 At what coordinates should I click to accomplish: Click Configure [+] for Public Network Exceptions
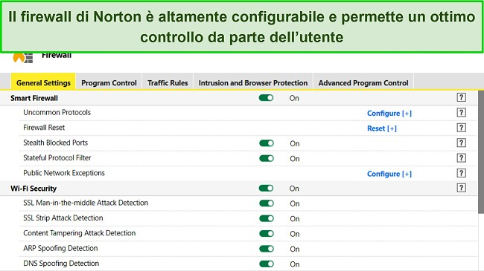(x=389, y=174)
